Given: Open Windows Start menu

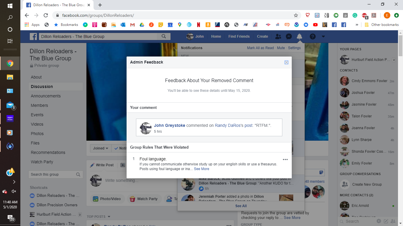Looking at the screenshot, I should pyautogui.click(x=10, y=6).
